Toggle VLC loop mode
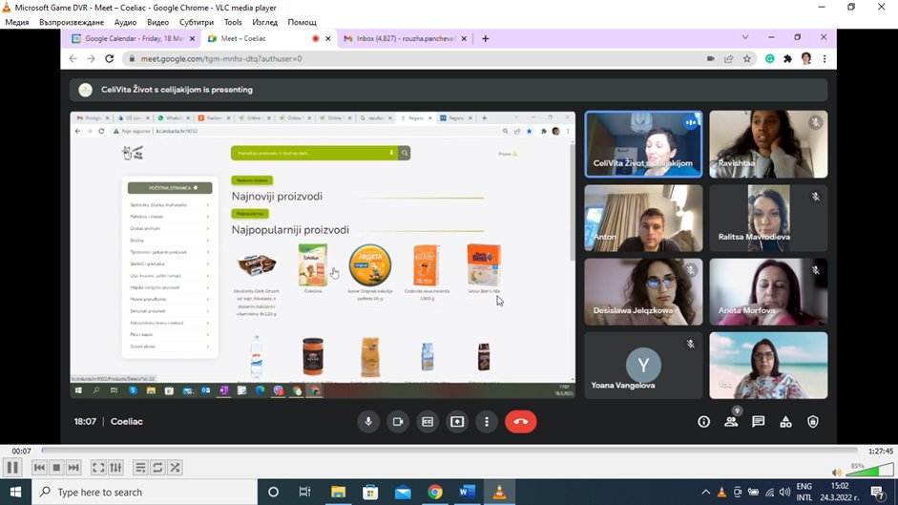The width and height of the screenshot is (898, 505). 157,468
